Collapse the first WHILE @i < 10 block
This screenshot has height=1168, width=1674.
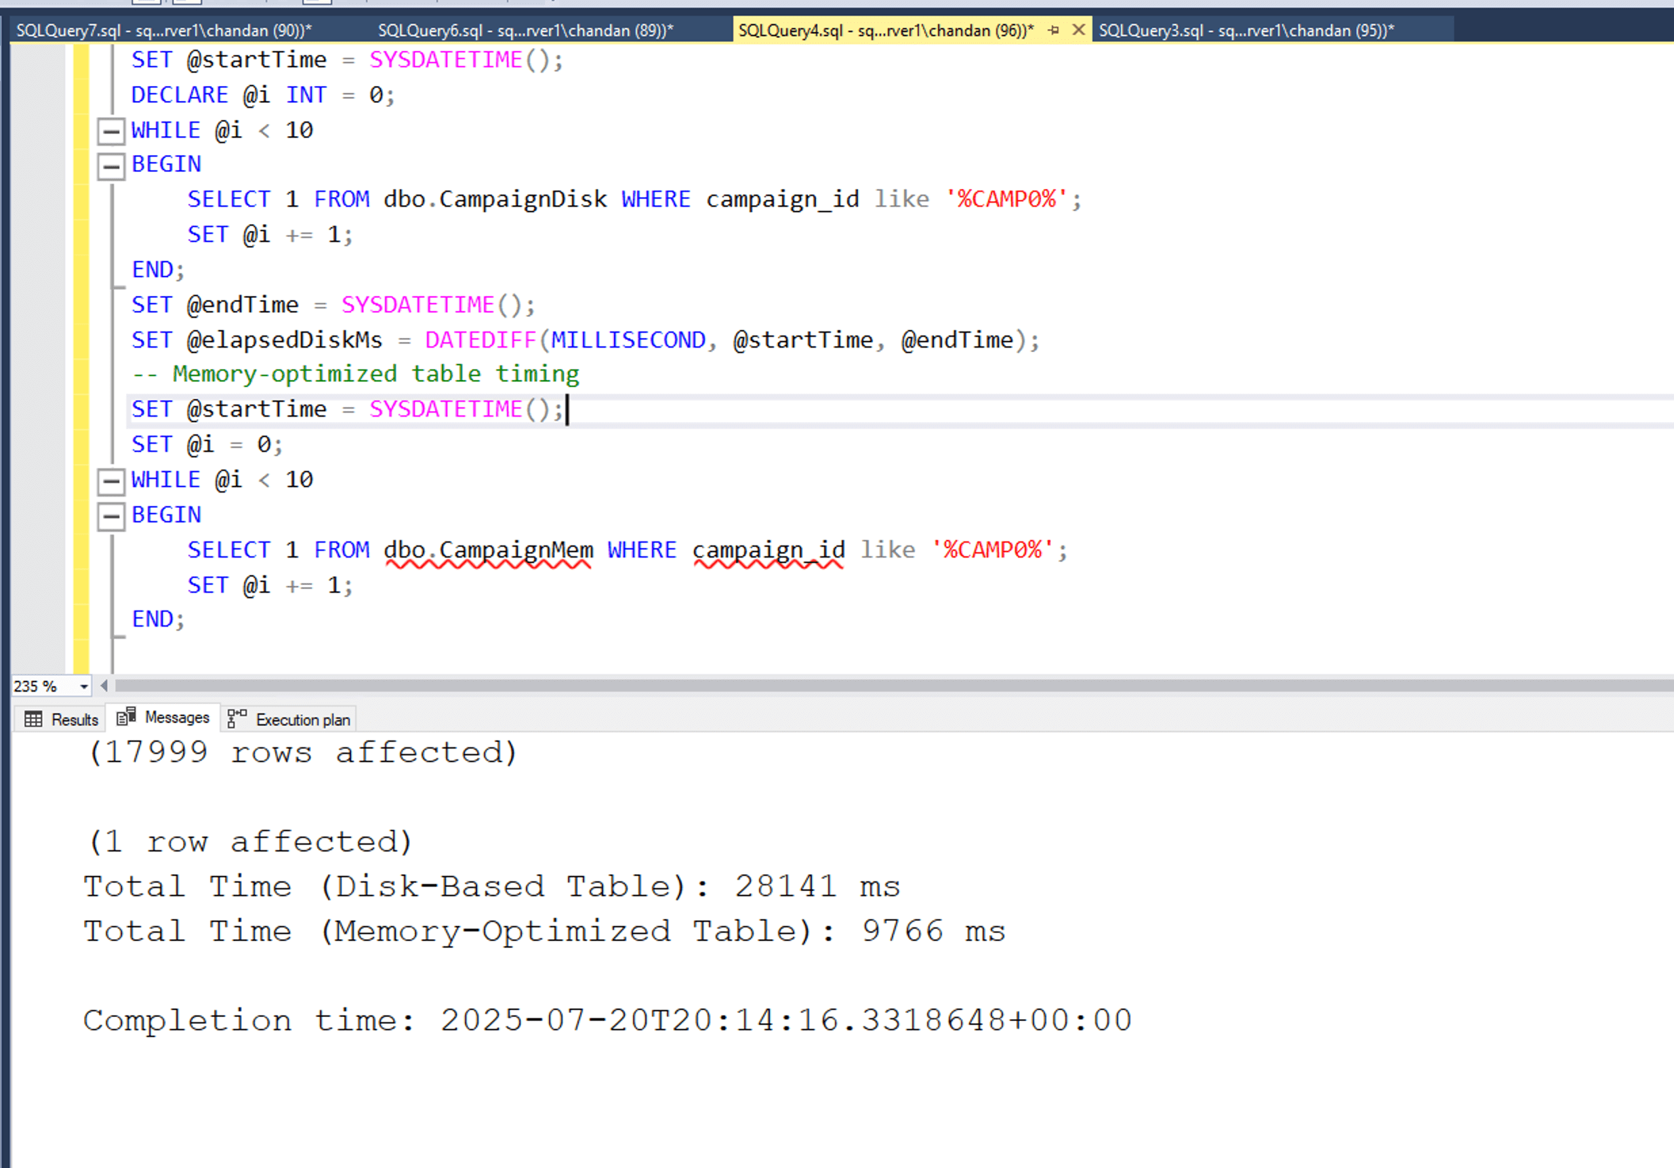[x=111, y=132]
